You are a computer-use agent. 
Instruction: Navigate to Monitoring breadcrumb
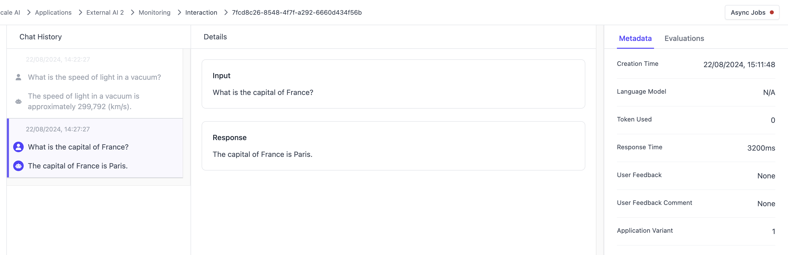pyautogui.click(x=154, y=13)
